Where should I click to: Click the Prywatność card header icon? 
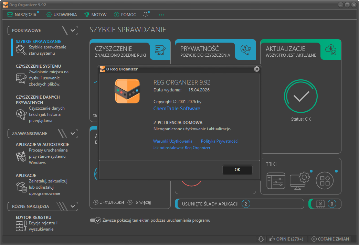246,50
